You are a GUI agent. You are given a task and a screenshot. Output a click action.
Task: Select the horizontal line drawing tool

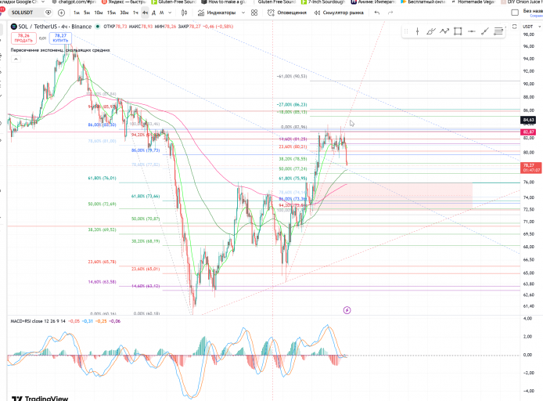472,31
